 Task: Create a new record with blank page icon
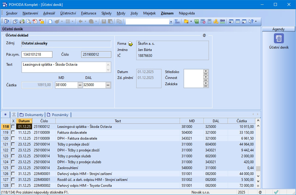tap(50, 22)
